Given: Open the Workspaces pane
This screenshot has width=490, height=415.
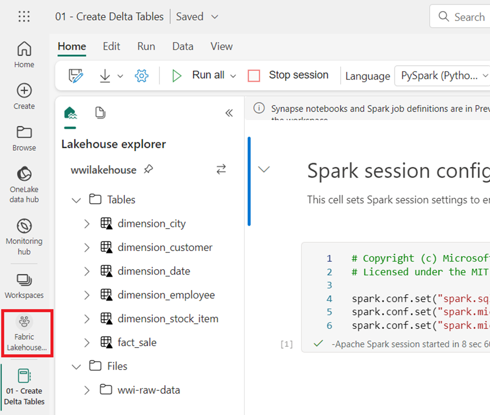Looking at the screenshot, I should click(24, 286).
